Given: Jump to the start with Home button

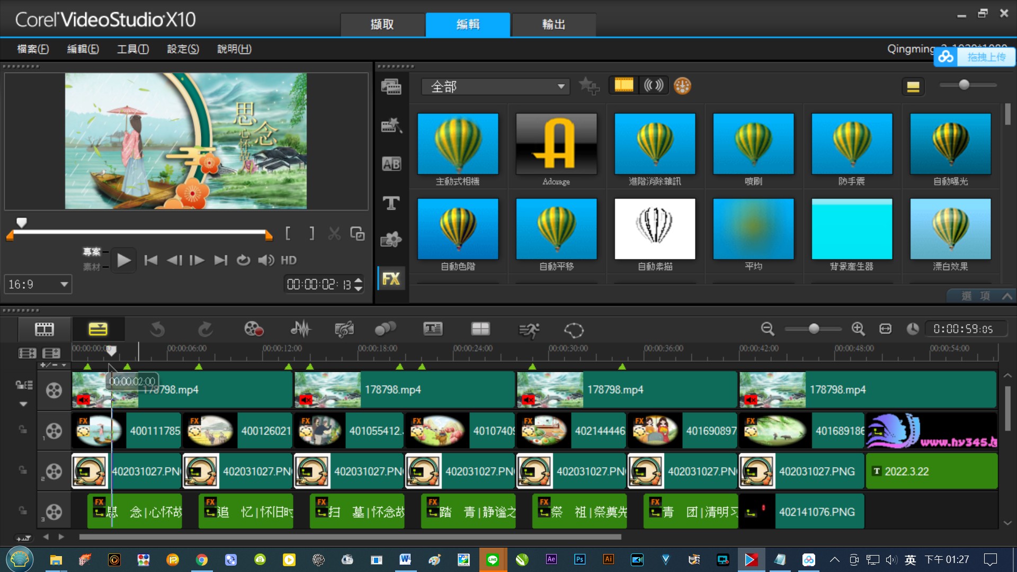Looking at the screenshot, I should 151,260.
